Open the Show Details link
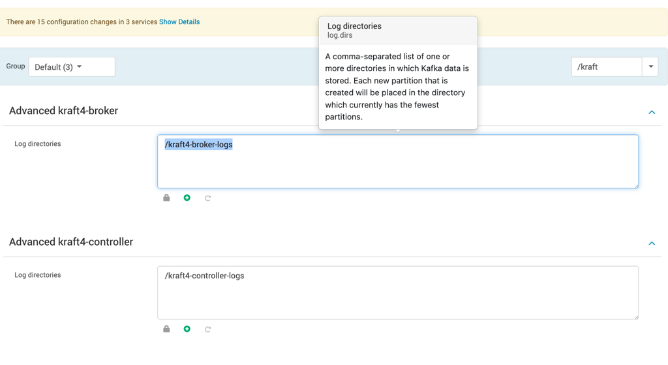 click(179, 22)
